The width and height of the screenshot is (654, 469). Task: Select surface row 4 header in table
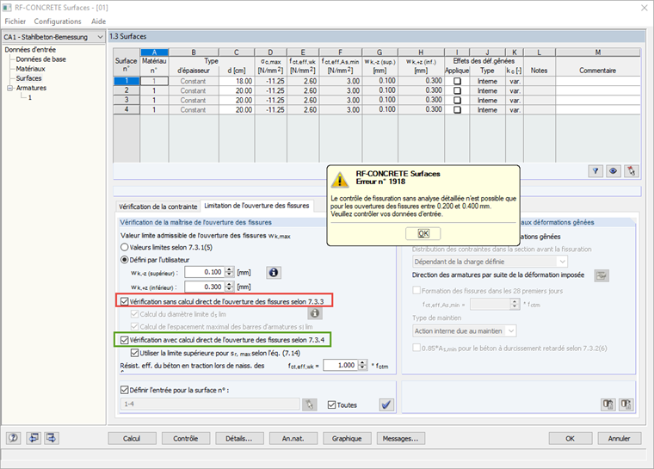tap(126, 110)
